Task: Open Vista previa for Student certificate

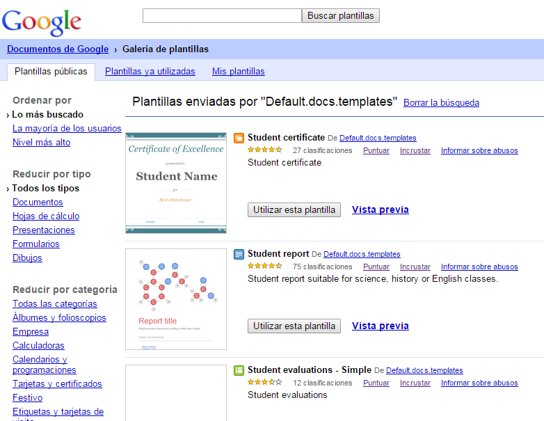Action: click(x=381, y=209)
